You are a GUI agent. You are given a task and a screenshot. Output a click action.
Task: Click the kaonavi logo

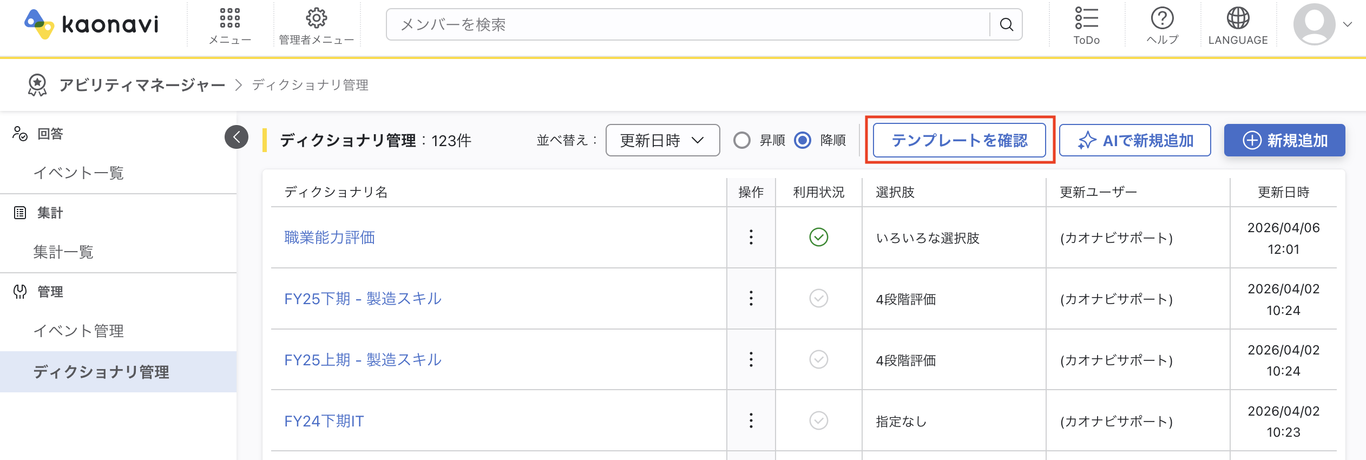click(x=92, y=24)
